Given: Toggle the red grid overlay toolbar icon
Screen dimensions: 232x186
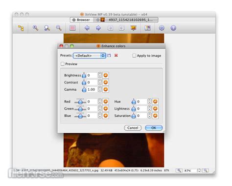Looking at the screenshot, I should click(x=72, y=28).
